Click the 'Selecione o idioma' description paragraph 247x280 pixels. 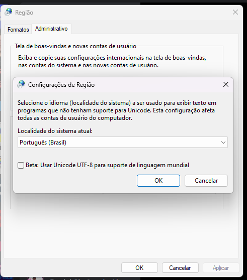(x=117, y=110)
